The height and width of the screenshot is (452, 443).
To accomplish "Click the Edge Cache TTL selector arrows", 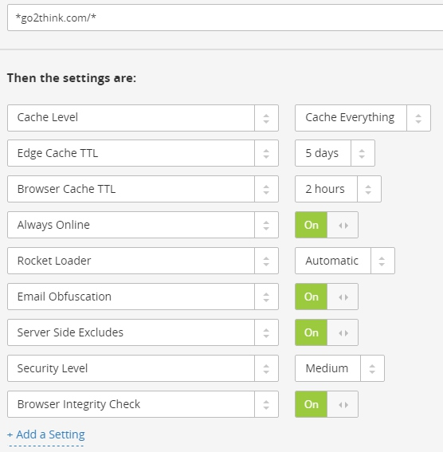I will pos(266,153).
